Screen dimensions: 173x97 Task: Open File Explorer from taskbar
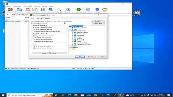[76, 95]
